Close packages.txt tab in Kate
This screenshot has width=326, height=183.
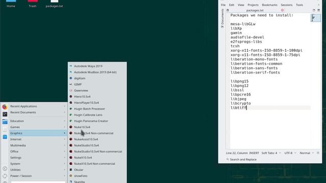click(282, 10)
